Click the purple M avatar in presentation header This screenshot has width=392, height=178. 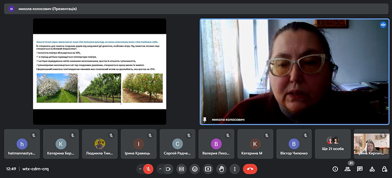click(11, 9)
